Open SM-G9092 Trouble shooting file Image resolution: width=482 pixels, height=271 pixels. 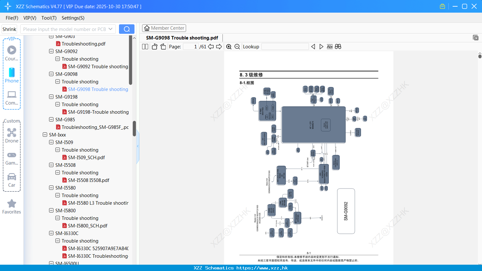[x=95, y=66]
